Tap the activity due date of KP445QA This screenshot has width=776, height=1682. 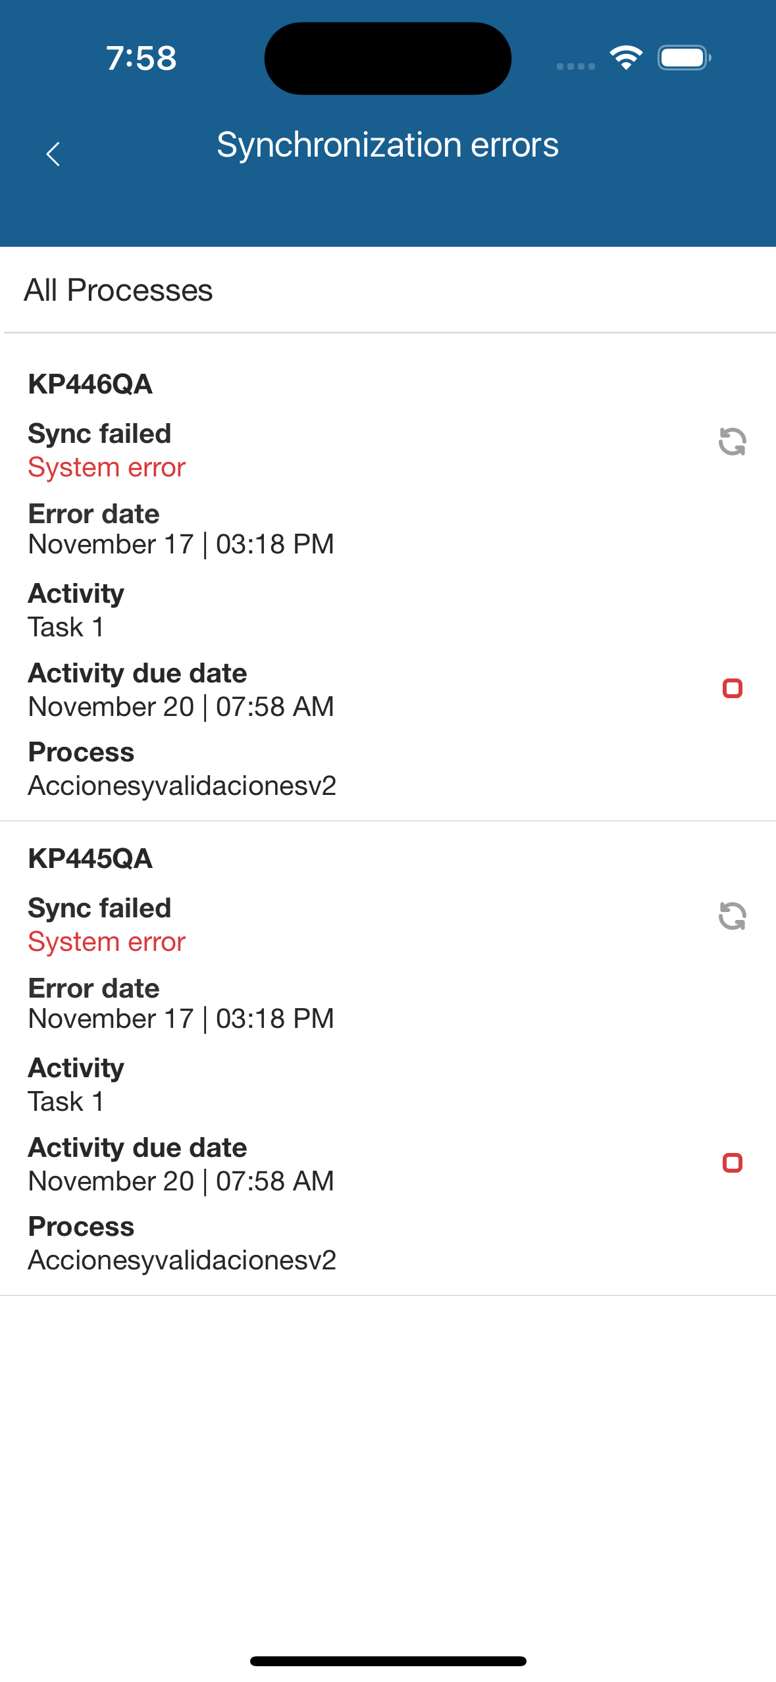coord(181,1181)
